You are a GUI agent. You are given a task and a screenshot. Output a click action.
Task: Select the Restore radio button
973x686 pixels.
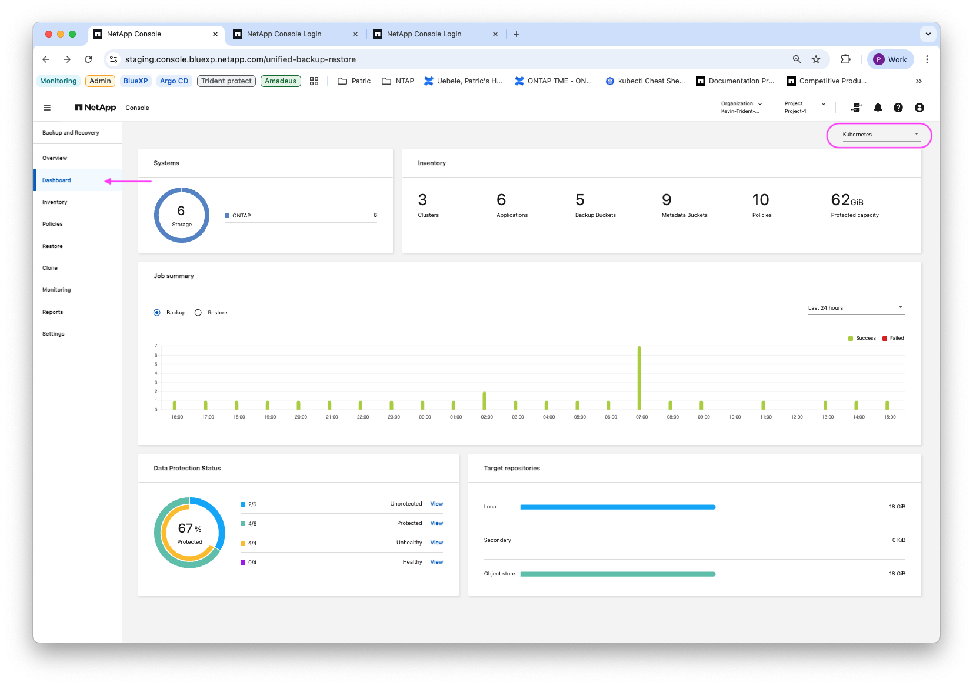(198, 313)
